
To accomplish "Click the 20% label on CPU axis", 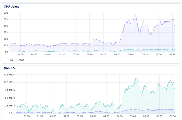I will point(6,39).
